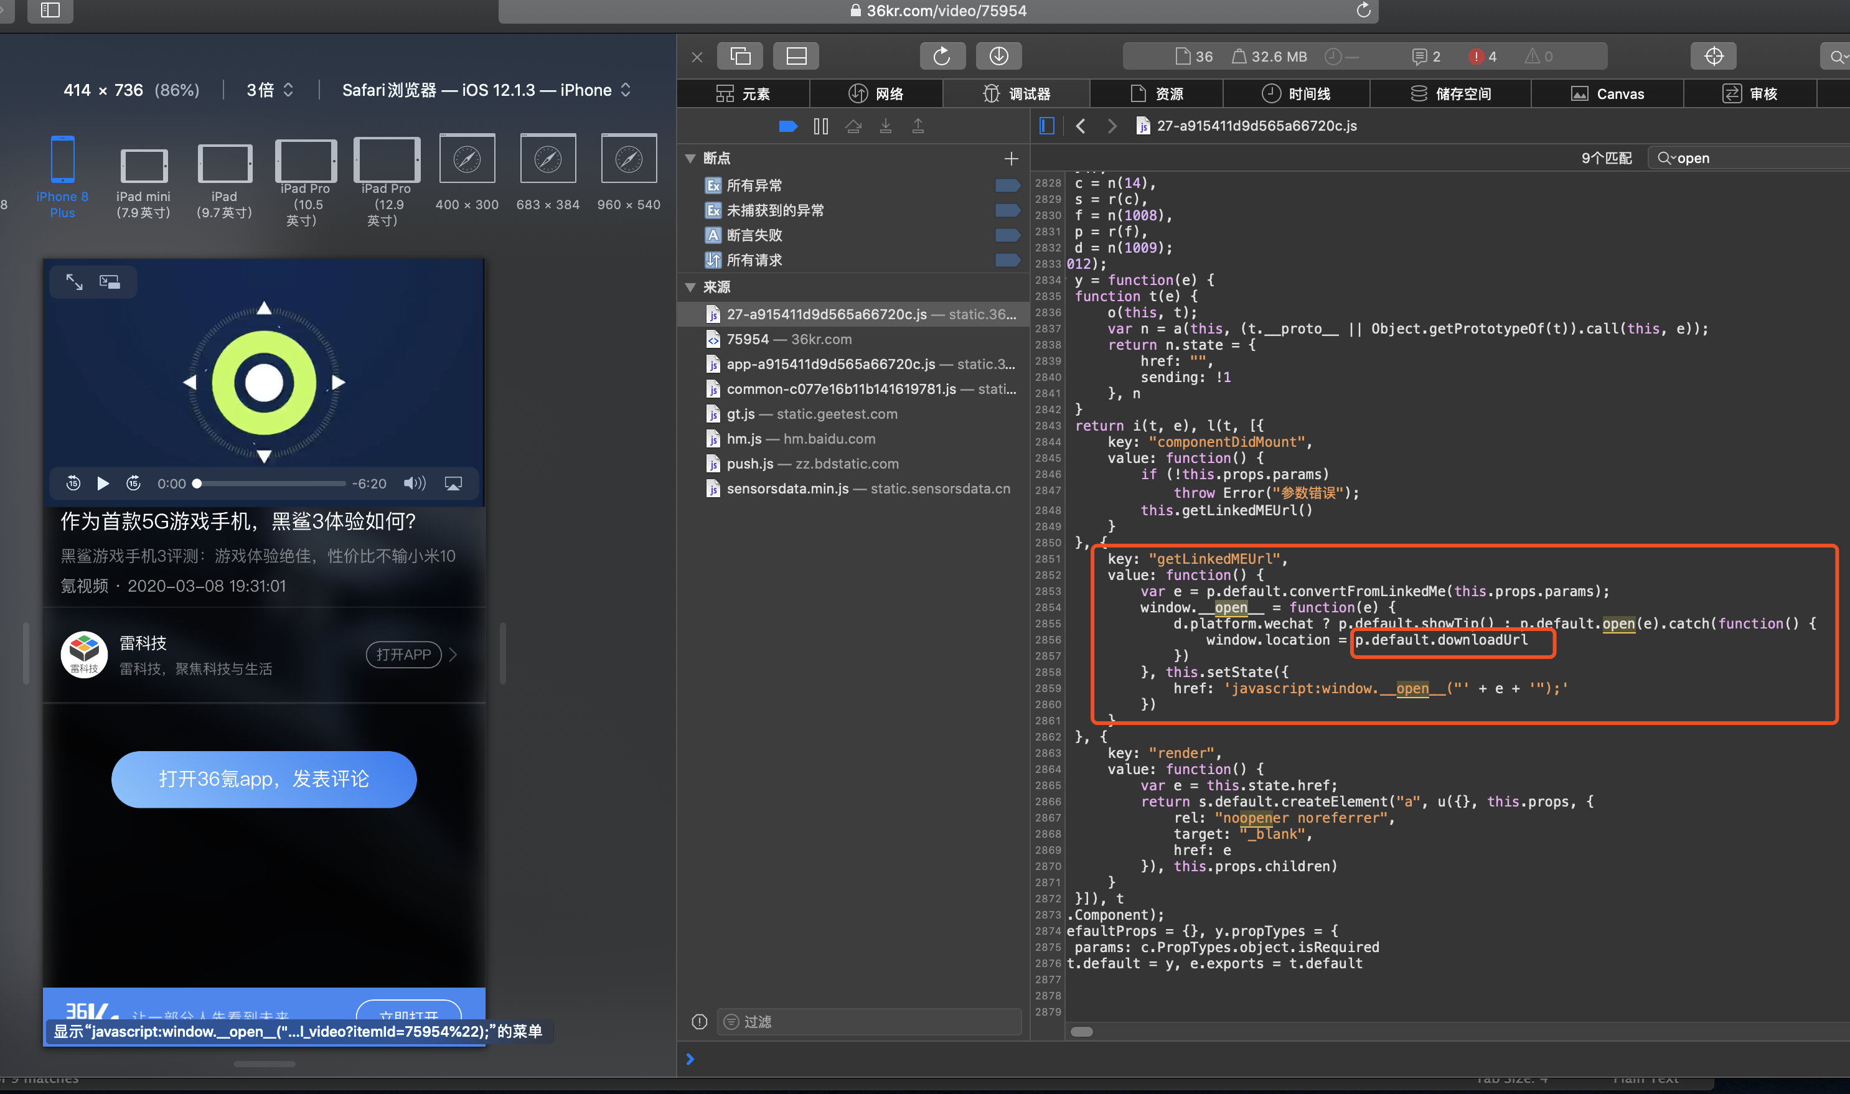Activate the element selection crosshair icon
Screen dimensions: 1850x1094
1713,56
